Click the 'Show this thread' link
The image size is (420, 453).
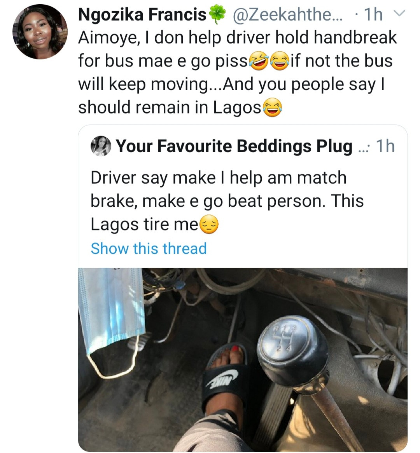click(149, 248)
